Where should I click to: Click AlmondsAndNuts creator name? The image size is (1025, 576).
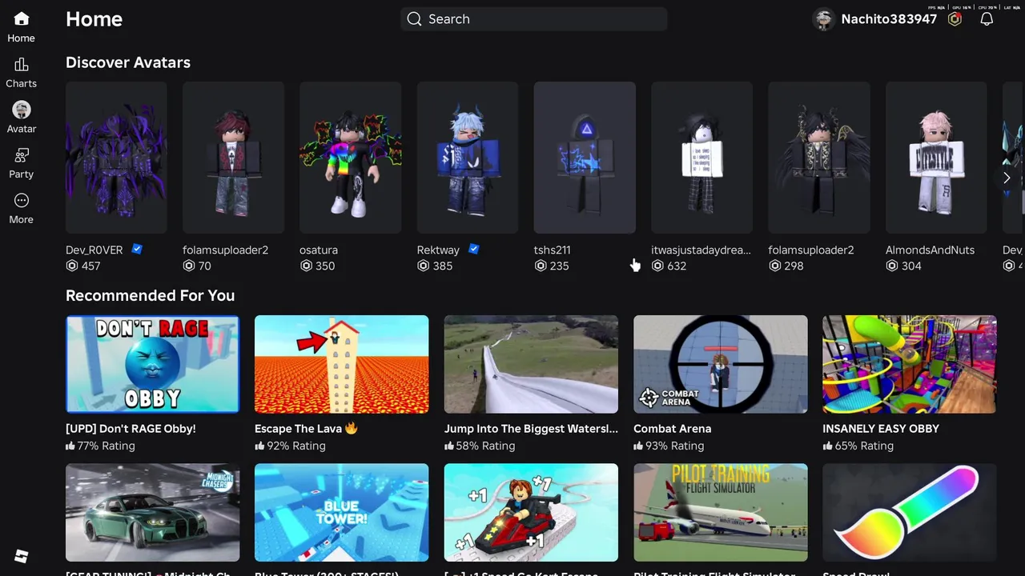[x=931, y=250]
